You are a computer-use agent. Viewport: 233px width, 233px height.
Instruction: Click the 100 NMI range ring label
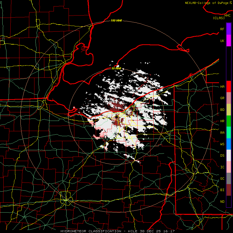[116, 20]
